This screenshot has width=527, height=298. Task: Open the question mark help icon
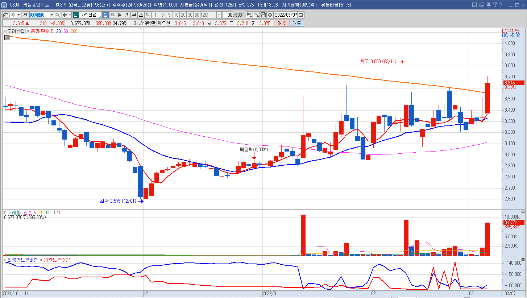coord(500,5)
